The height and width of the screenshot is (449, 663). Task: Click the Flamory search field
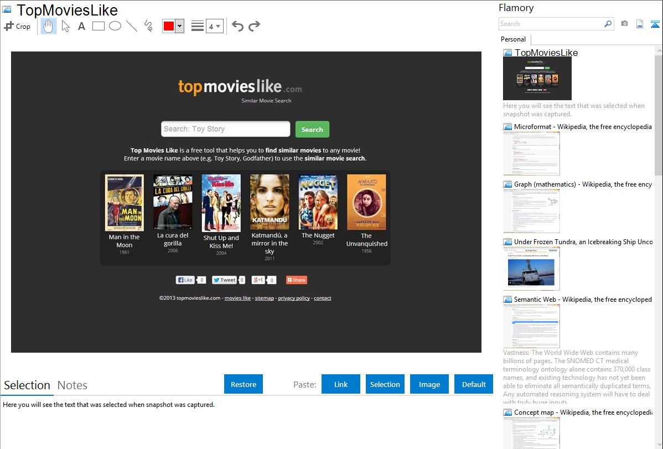coord(551,24)
